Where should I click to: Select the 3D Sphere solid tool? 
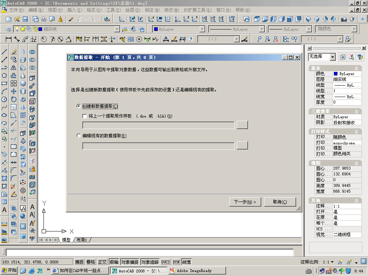point(23,83)
